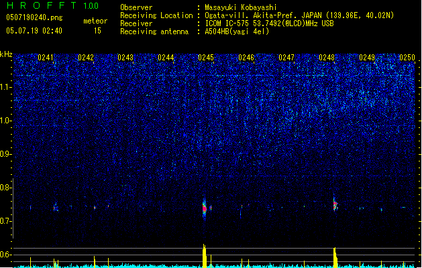Click the kHz axis unit label
Screen dimensions: 422x268
tap(6, 54)
